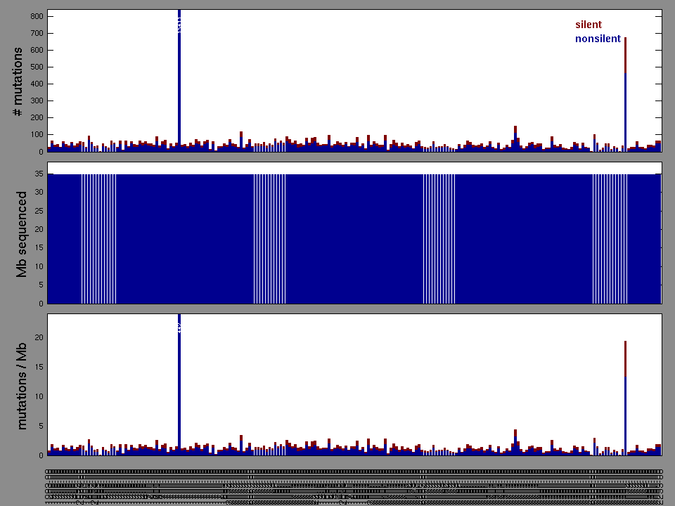675x506 pixels.
Task: Click the 'silent' legend label
Action: click(x=588, y=25)
